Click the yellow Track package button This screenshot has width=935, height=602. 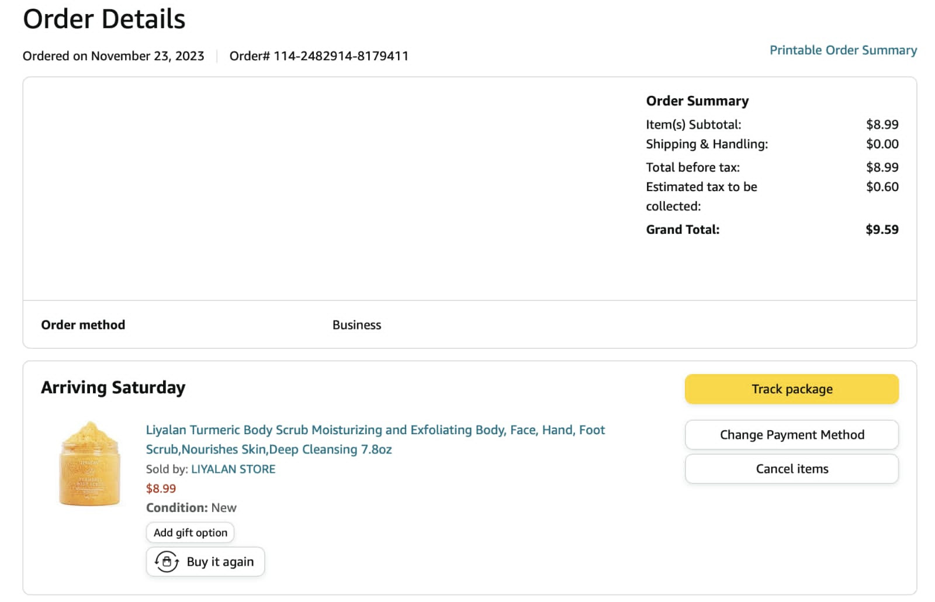[x=791, y=389]
